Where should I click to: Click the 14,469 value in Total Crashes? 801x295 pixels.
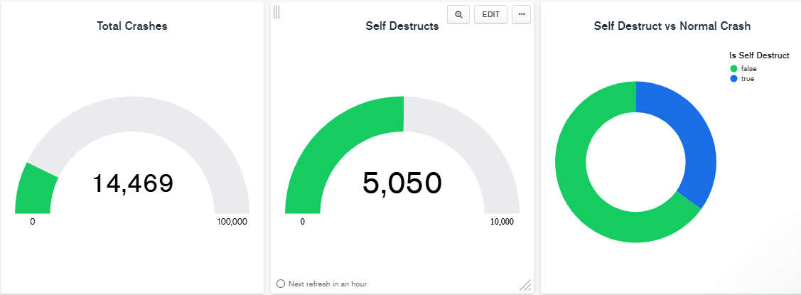132,183
